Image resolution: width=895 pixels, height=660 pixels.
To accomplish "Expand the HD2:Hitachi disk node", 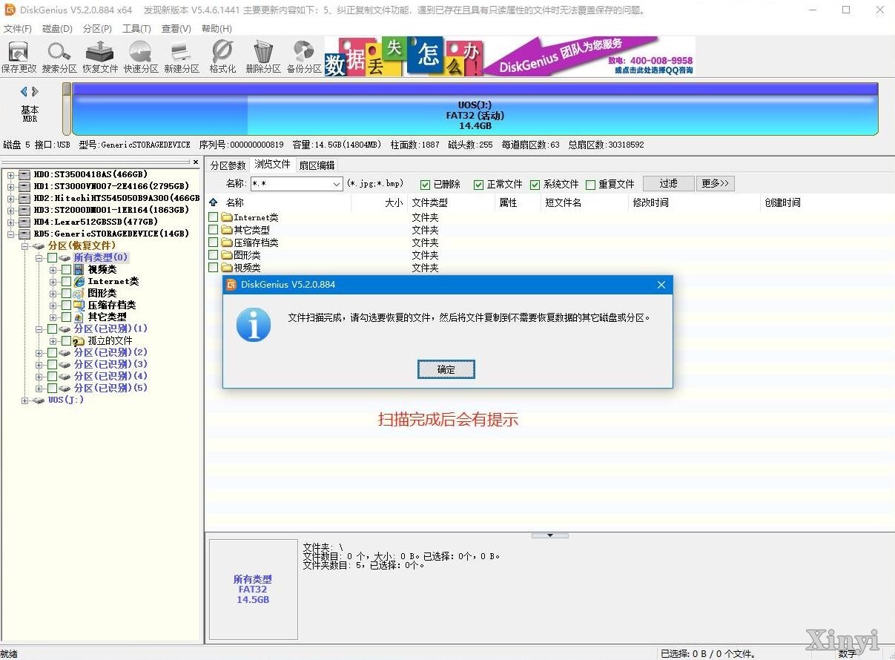I will [x=11, y=198].
